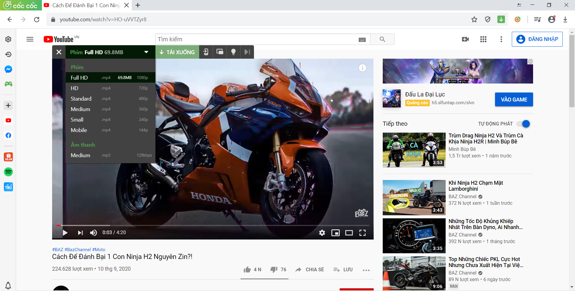Open the games controller sidebar icon
This screenshot has height=291, width=575.
pos(8,84)
